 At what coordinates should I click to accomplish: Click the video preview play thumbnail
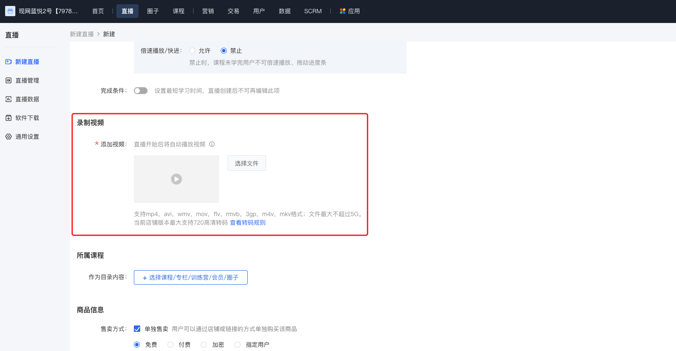tap(176, 179)
